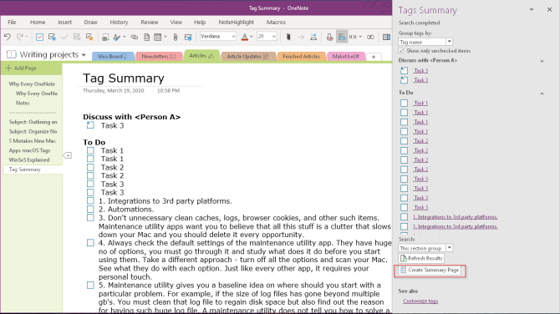560x314 pixels.
Task: Select the 'WinSxS Explained' page
Action: [29, 160]
